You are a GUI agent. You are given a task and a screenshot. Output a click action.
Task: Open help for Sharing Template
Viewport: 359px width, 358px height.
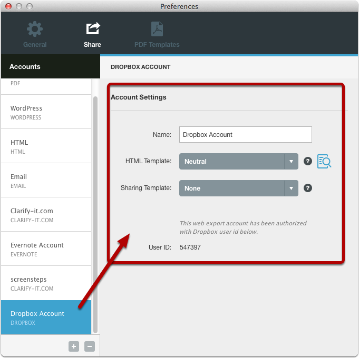pos(308,188)
